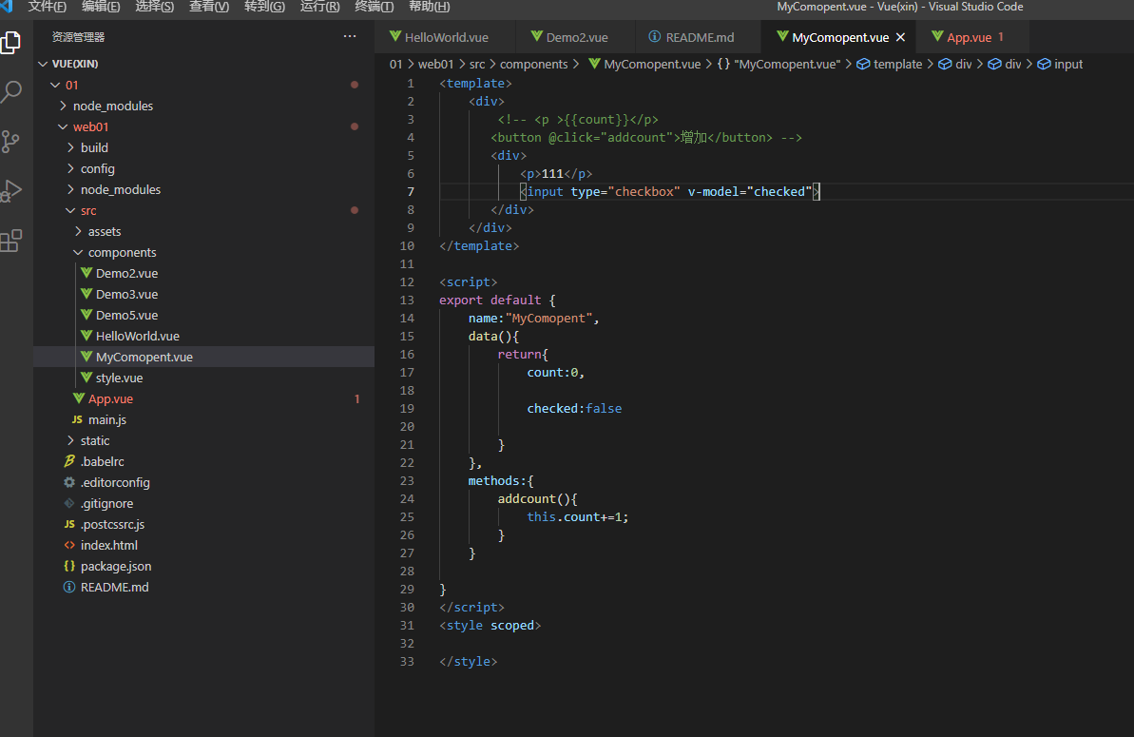The image size is (1134, 737).
Task: Open the Extensions view
Action: 10,241
